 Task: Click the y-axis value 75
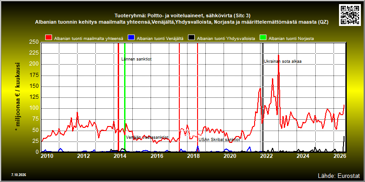pos(36,119)
